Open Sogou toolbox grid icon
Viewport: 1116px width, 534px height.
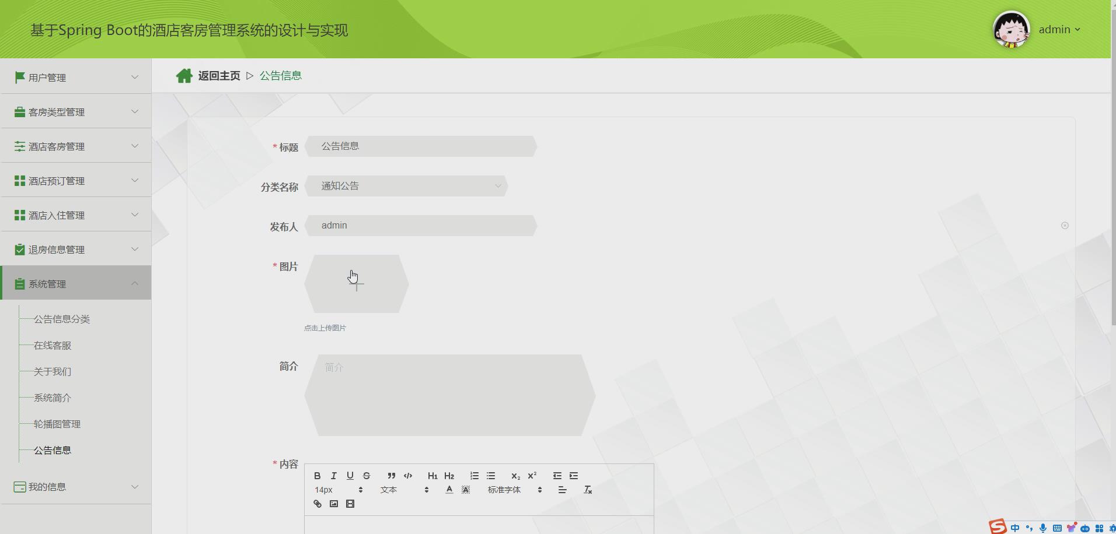pos(1099,528)
